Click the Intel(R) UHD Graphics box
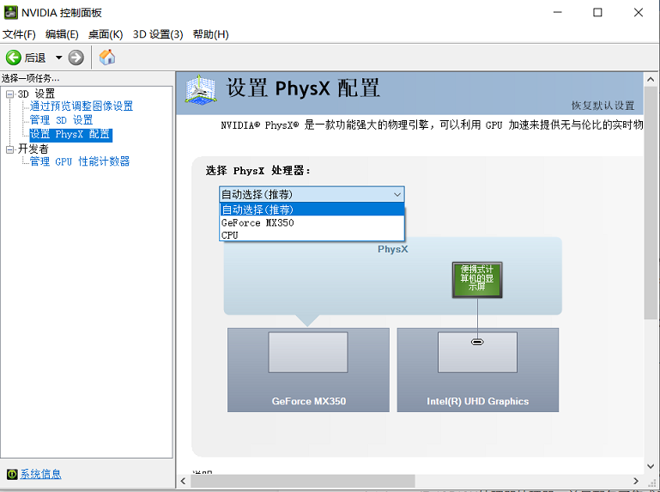Screen dimensions: 660x492 478,370
